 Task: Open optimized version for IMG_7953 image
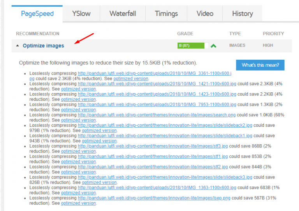tap(78, 110)
